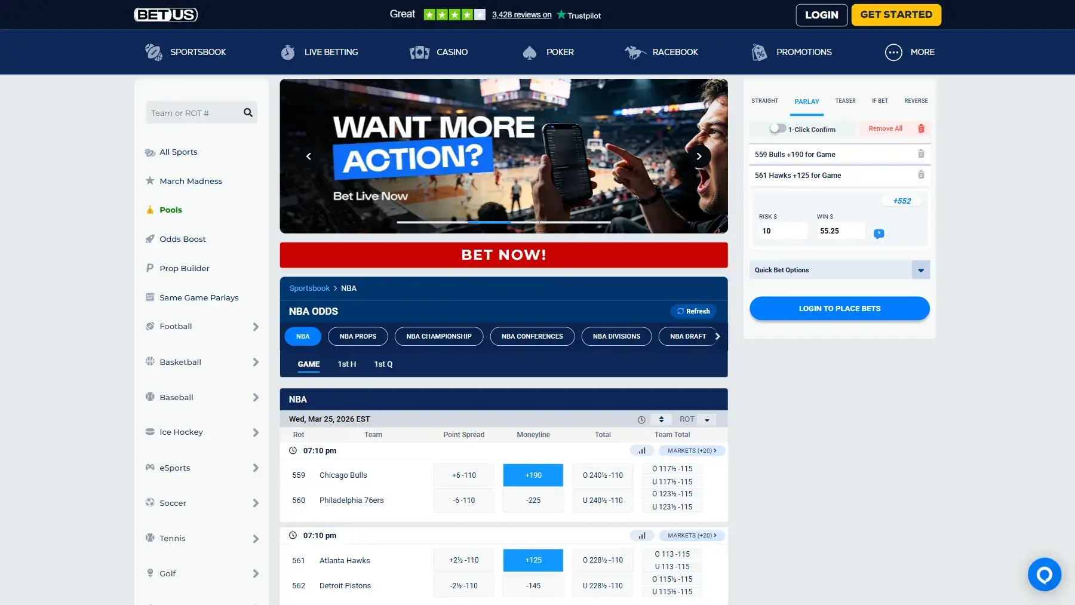This screenshot has height=605, width=1075.
Task: Select over 240½ -110 total
Action: (x=603, y=475)
